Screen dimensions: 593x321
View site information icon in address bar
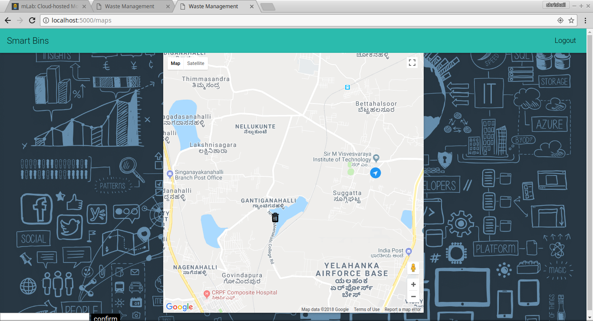coord(46,20)
